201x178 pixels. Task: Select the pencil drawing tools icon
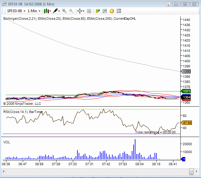click(x=55, y=11)
